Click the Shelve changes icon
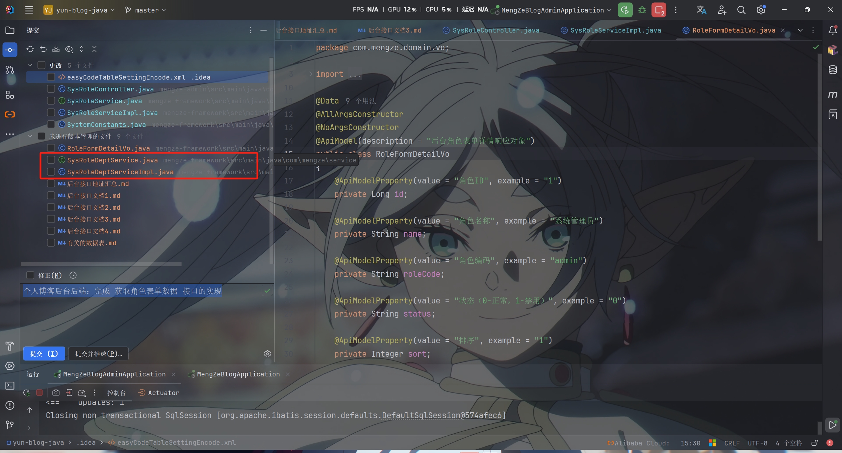Image resolution: width=842 pixels, height=453 pixels. click(56, 49)
